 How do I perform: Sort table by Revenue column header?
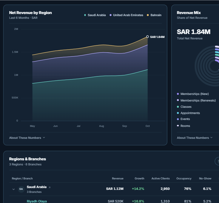(118, 179)
